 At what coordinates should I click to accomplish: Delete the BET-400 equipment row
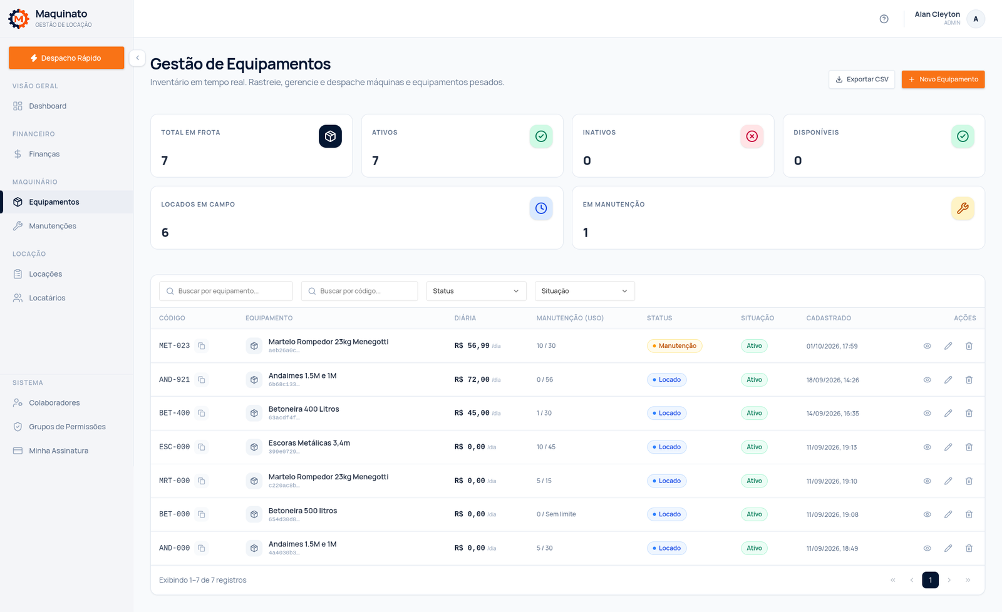(x=969, y=413)
